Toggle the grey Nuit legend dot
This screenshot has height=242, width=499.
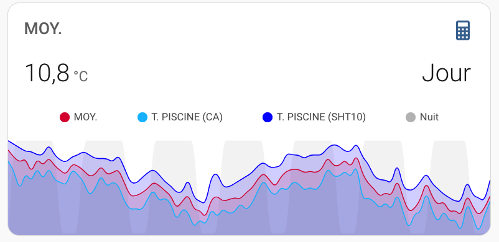tap(411, 117)
